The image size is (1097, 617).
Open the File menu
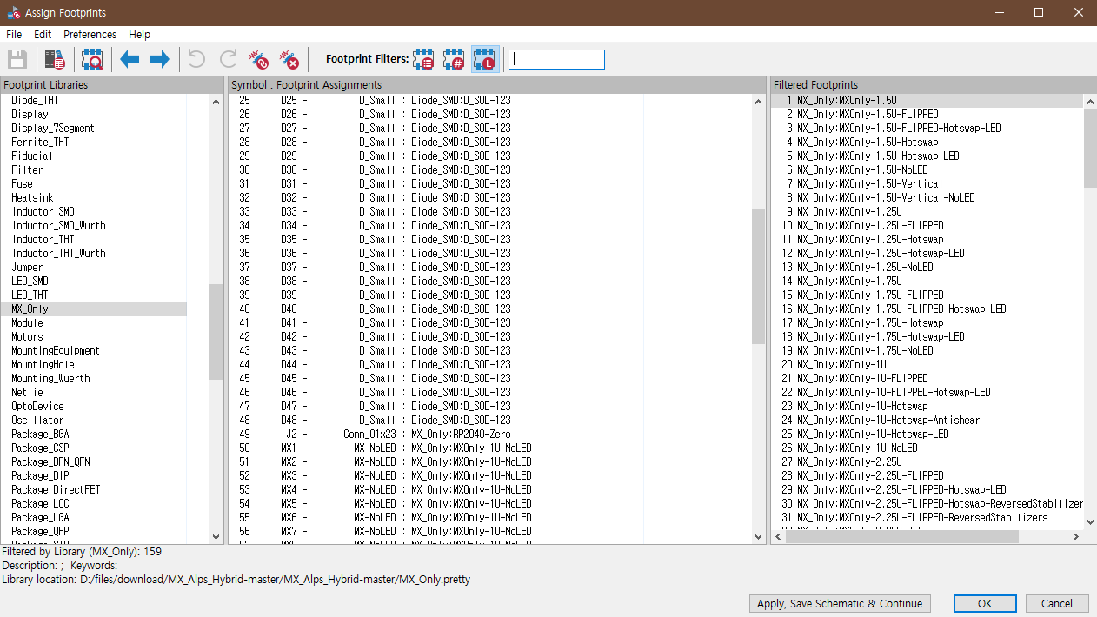(14, 35)
